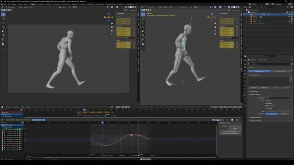Open transform orientation dropdown in left viewport

tap(63, 7)
